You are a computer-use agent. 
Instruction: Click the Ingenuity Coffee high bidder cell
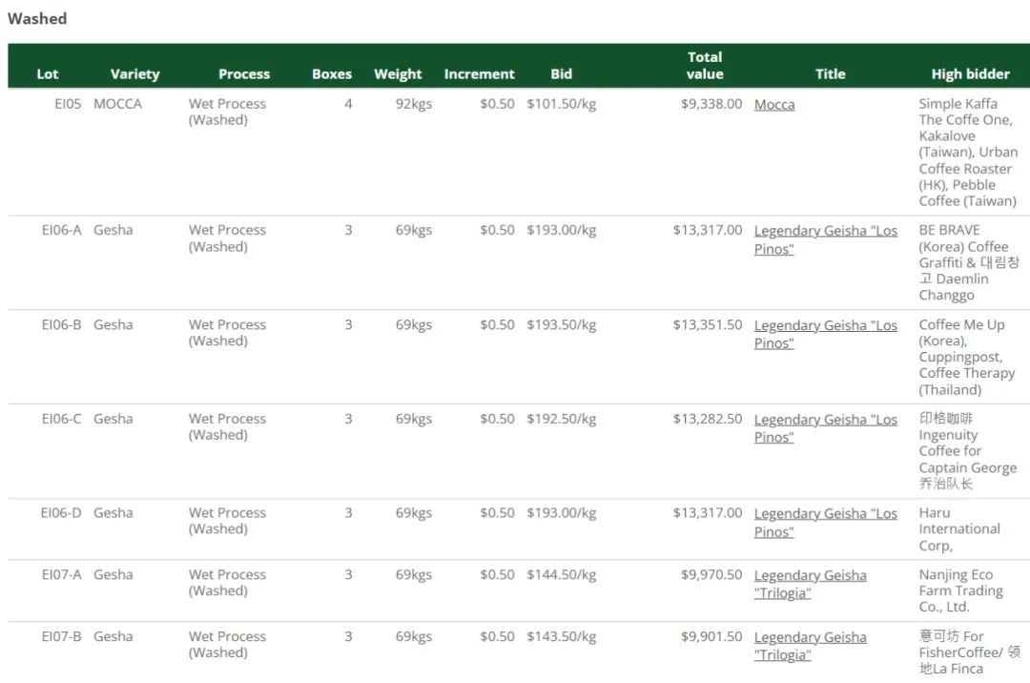968,450
